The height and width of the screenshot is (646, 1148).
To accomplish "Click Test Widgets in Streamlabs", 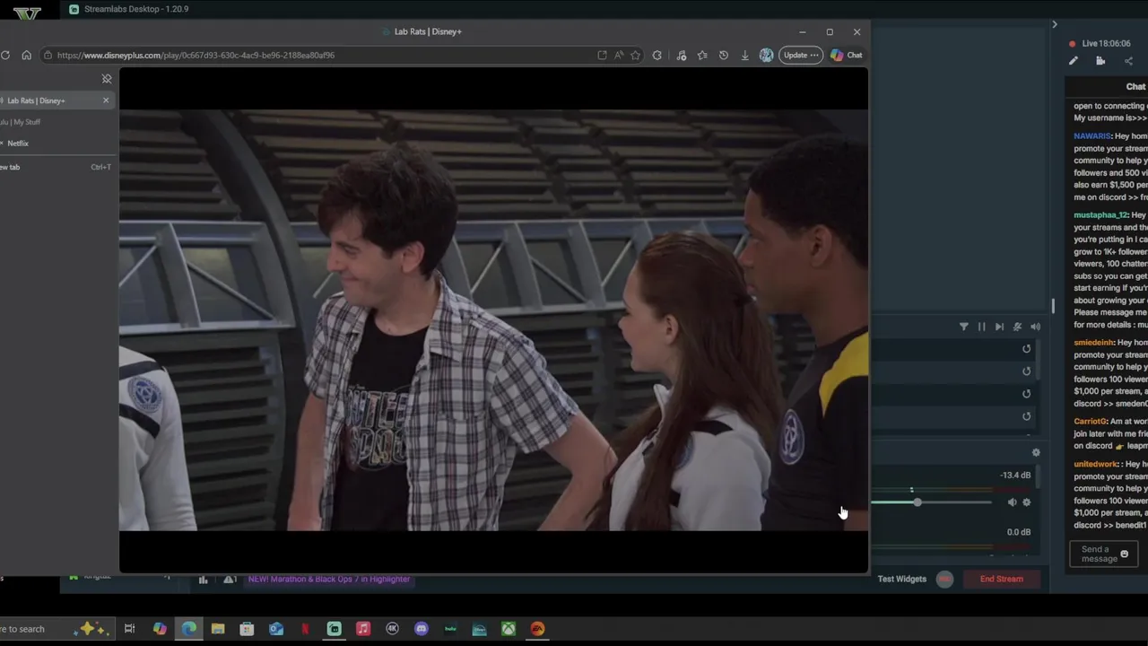I will pos(901,579).
